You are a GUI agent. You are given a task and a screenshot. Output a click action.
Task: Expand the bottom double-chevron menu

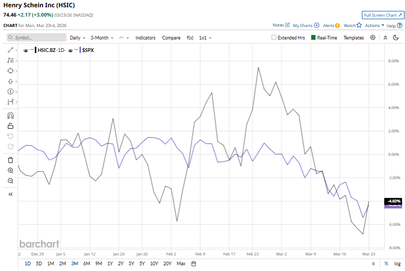pos(373,264)
